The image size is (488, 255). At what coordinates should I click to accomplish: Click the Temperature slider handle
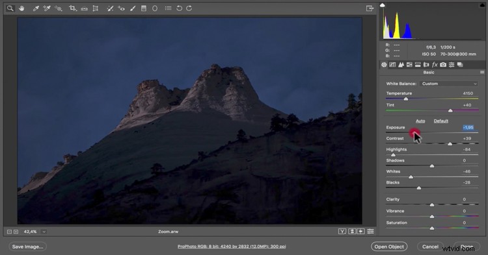click(406, 99)
